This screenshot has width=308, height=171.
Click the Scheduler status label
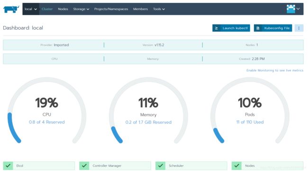(x=176, y=166)
